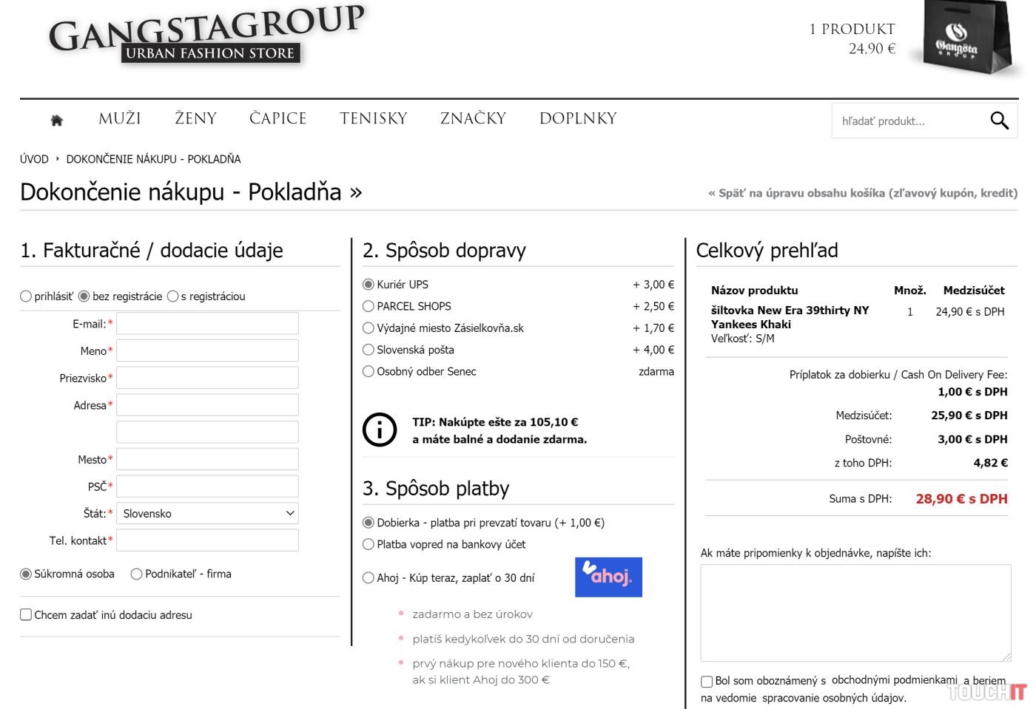Screen dimensions: 1036x709
Task: Open the Štát country dropdown
Action: pos(207,513)
